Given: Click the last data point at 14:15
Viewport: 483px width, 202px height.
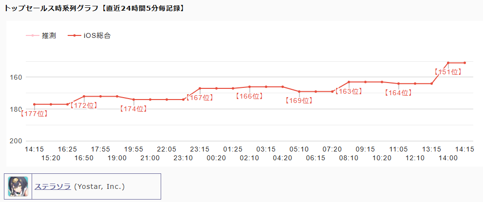Looking at the screenshot, I should click(464, 63).
